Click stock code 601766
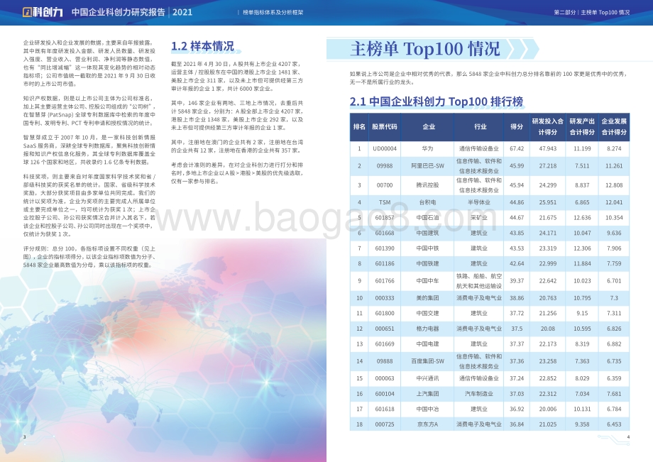 pyautogui.click(x=385, y=281)
